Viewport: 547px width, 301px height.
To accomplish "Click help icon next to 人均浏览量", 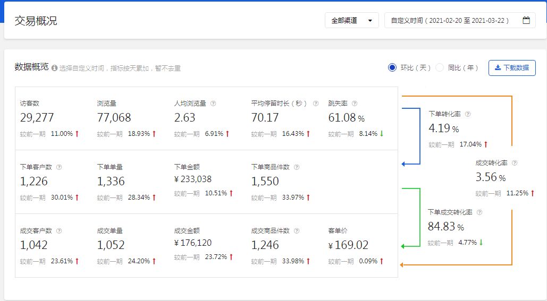I will pos(213,104).
